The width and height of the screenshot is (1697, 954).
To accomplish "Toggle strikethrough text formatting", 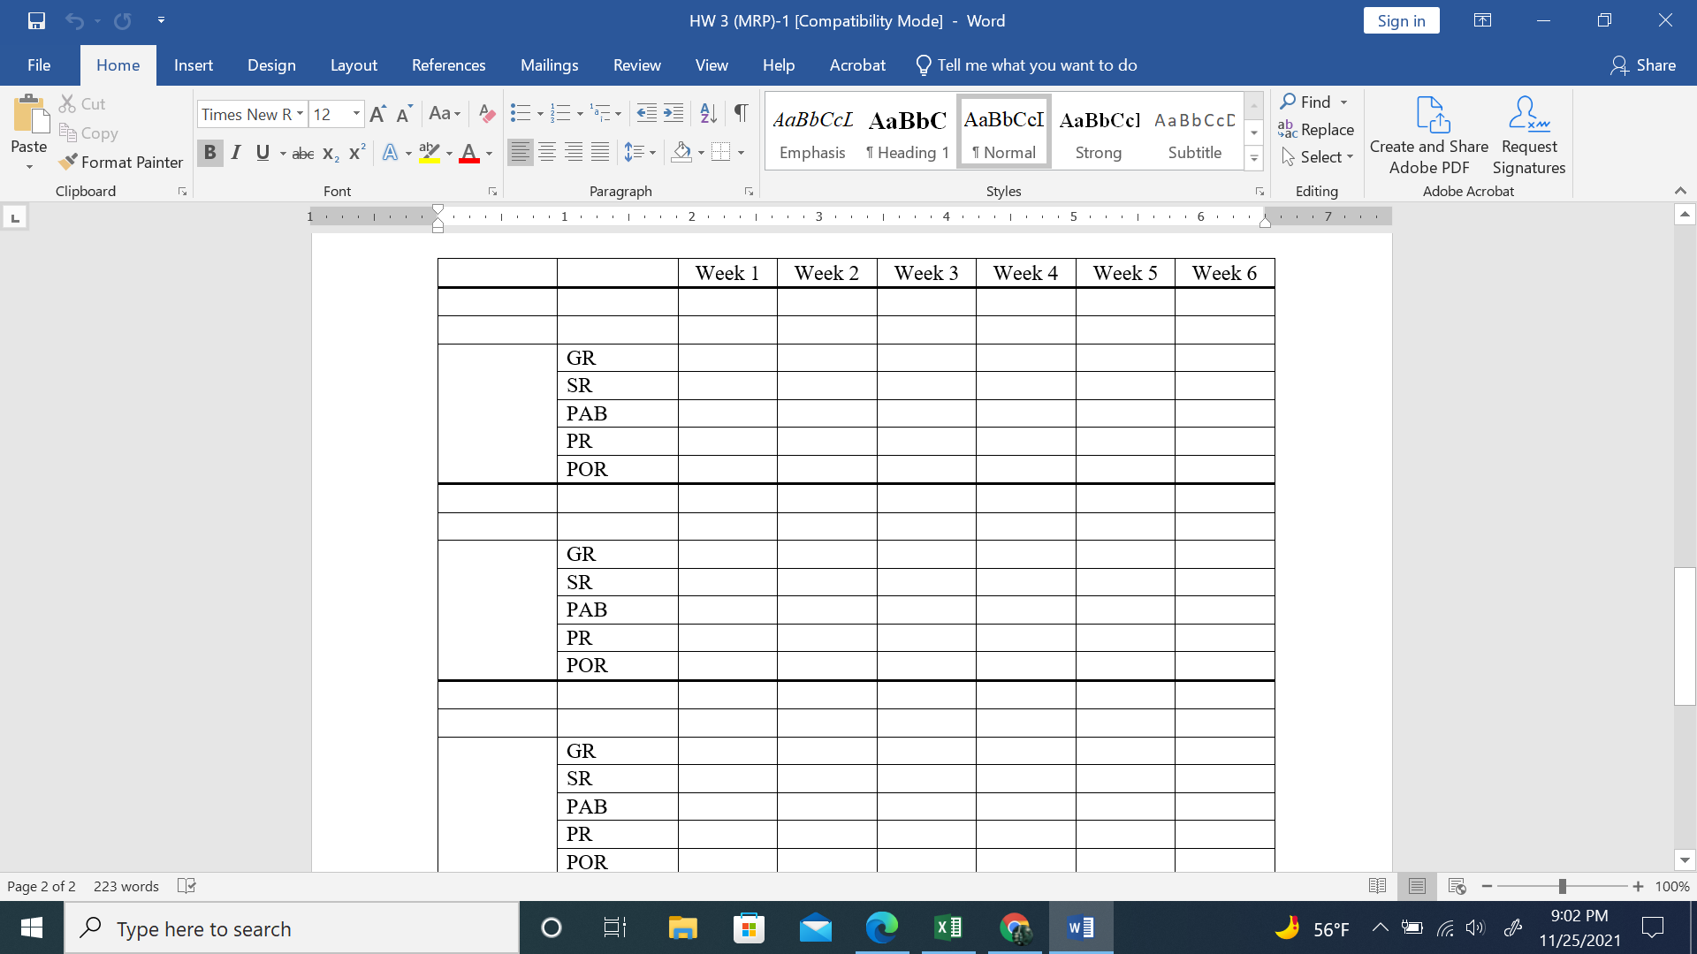I will point(303,153).
